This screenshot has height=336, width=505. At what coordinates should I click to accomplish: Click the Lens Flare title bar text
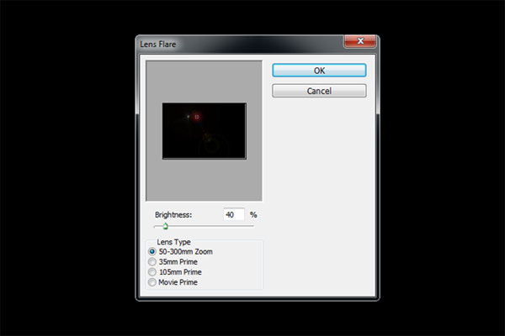[158, 44]
